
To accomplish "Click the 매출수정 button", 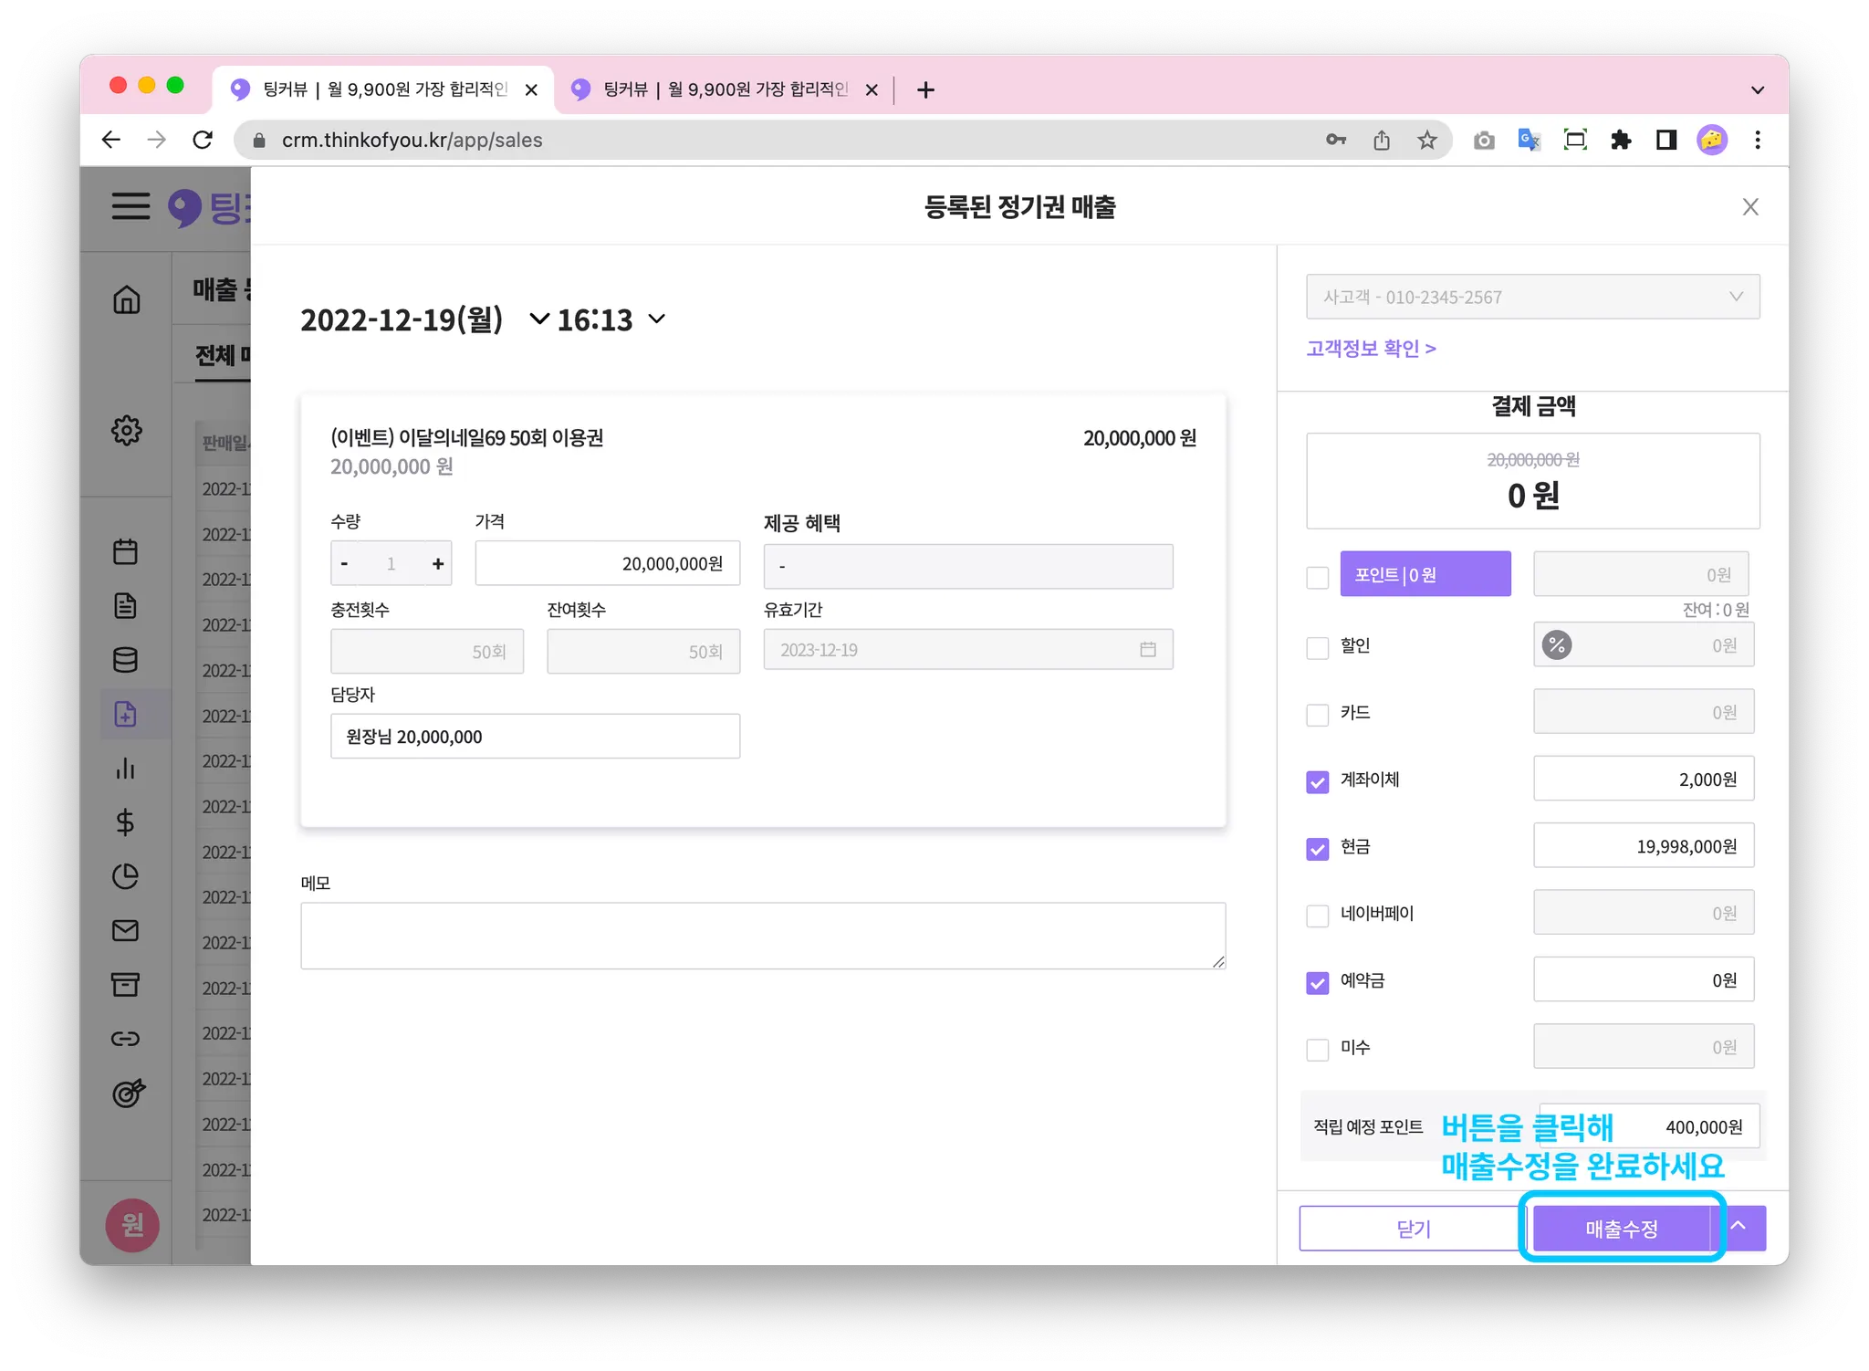I will tap(1621, 1229).
